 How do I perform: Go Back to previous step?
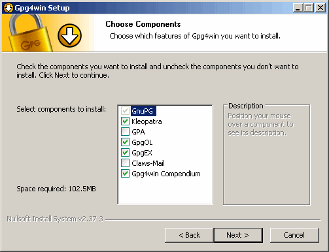pos(189,235)
